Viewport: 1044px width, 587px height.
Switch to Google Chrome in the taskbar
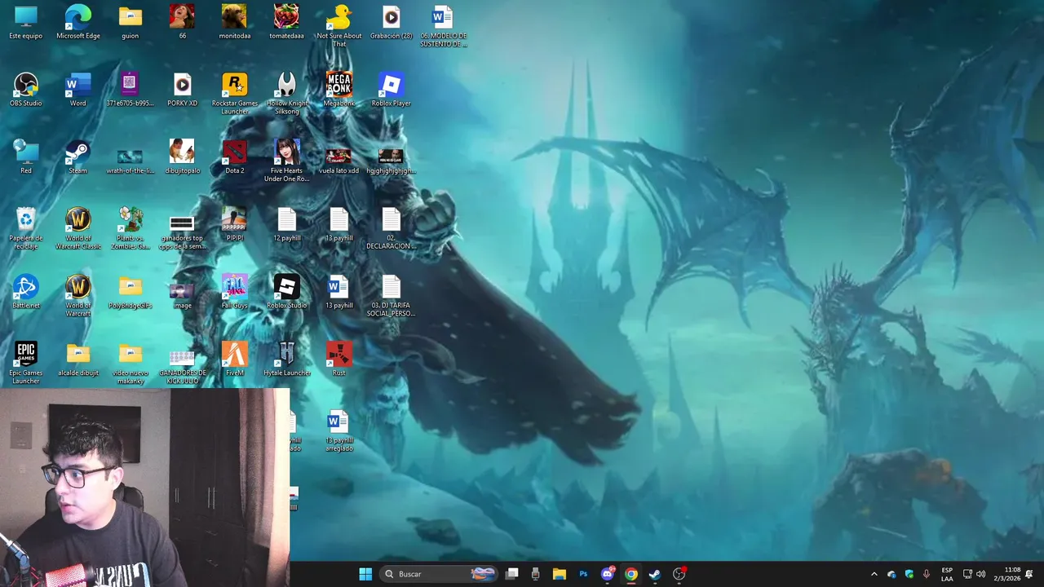point(630,574)
